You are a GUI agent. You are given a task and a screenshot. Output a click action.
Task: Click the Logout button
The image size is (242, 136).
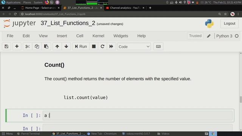230,23
